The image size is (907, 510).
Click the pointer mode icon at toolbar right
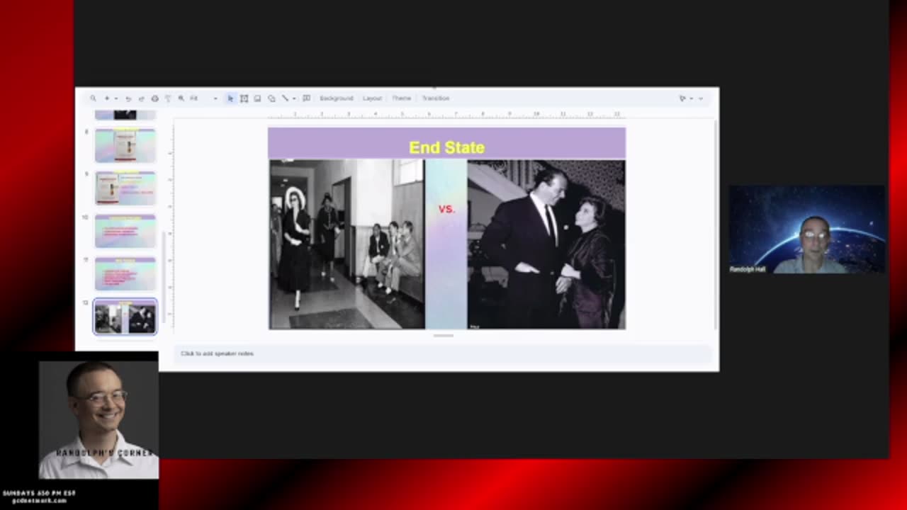point(682,98)
